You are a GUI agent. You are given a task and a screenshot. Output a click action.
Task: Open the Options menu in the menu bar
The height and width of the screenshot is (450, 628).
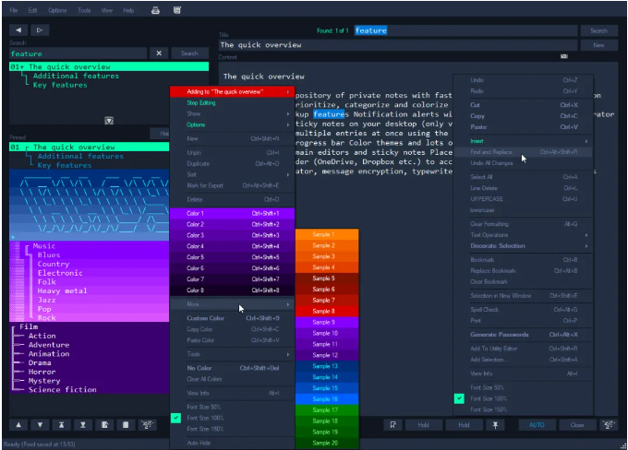point(57,10)
